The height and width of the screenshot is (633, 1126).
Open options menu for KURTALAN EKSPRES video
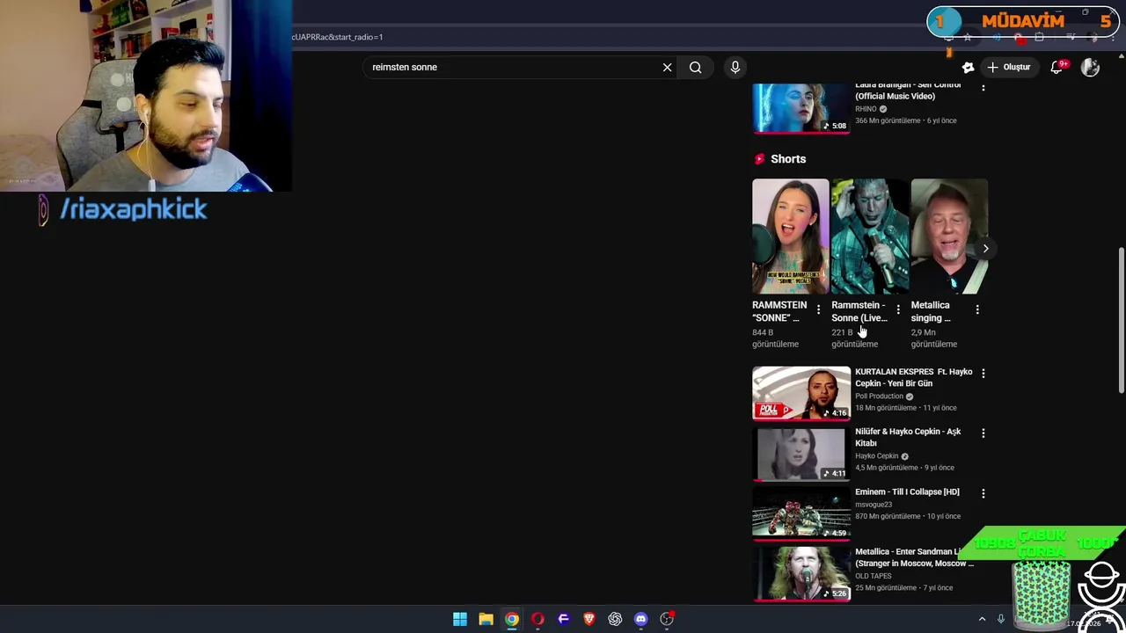pyautogui.click(x=983, y=373)
